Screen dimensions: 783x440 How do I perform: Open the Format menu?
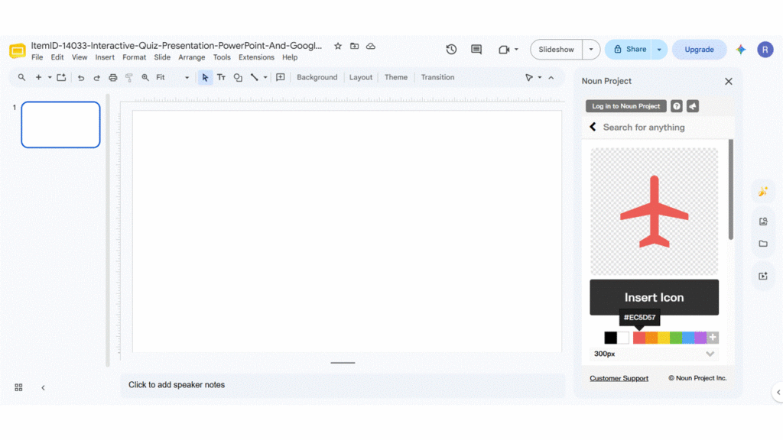(135, 57)
